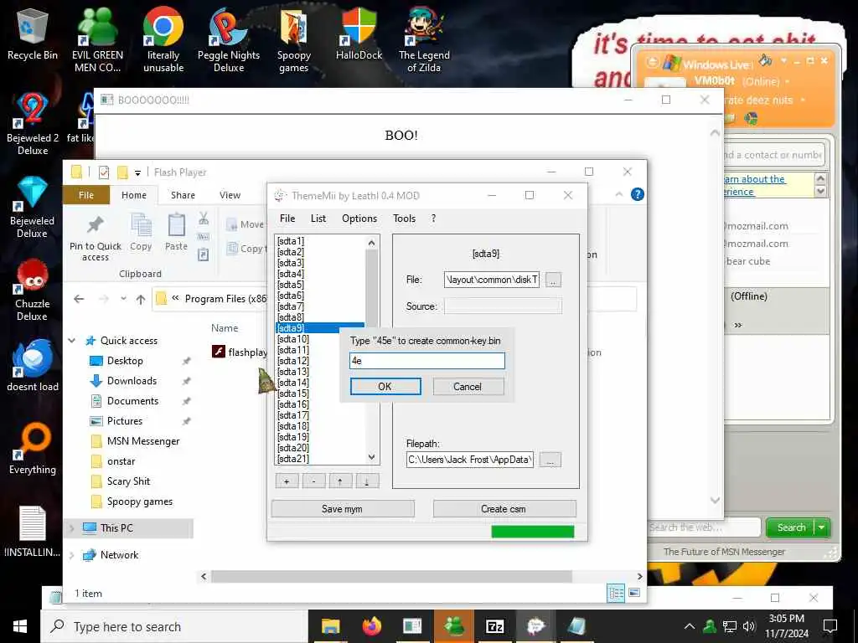Open Firefox from the taskbar
This screenshot has height=643, width=858.
coord(371,626)
